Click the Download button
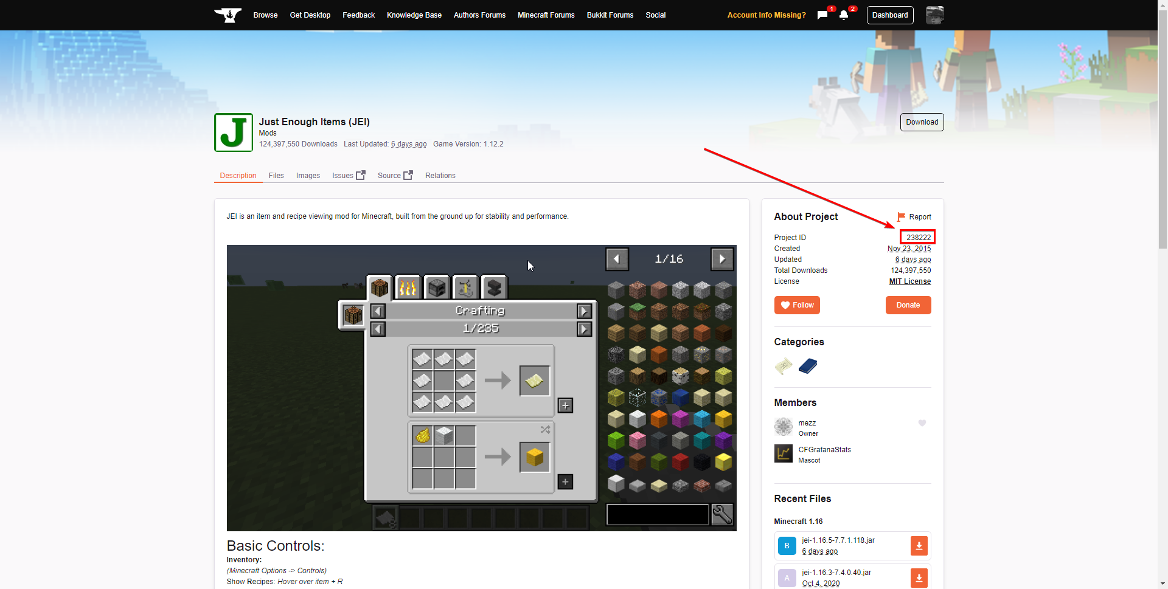 click(922, 122)
